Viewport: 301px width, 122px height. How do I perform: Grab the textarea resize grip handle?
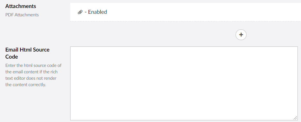[295, 118]
